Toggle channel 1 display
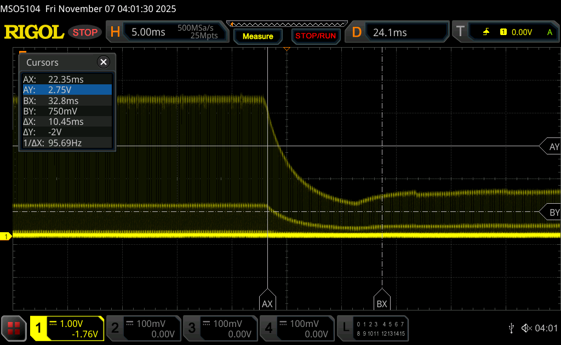 (67, 328)
